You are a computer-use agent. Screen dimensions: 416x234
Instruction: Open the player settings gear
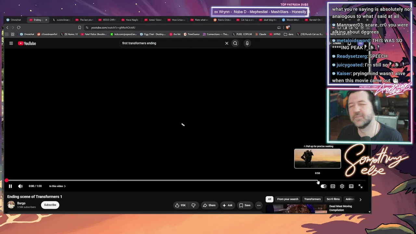pyautogui.click(x=342, y=186)
